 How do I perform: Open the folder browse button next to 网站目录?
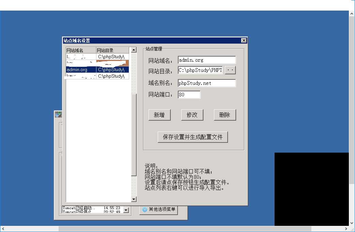click(230, 70)
